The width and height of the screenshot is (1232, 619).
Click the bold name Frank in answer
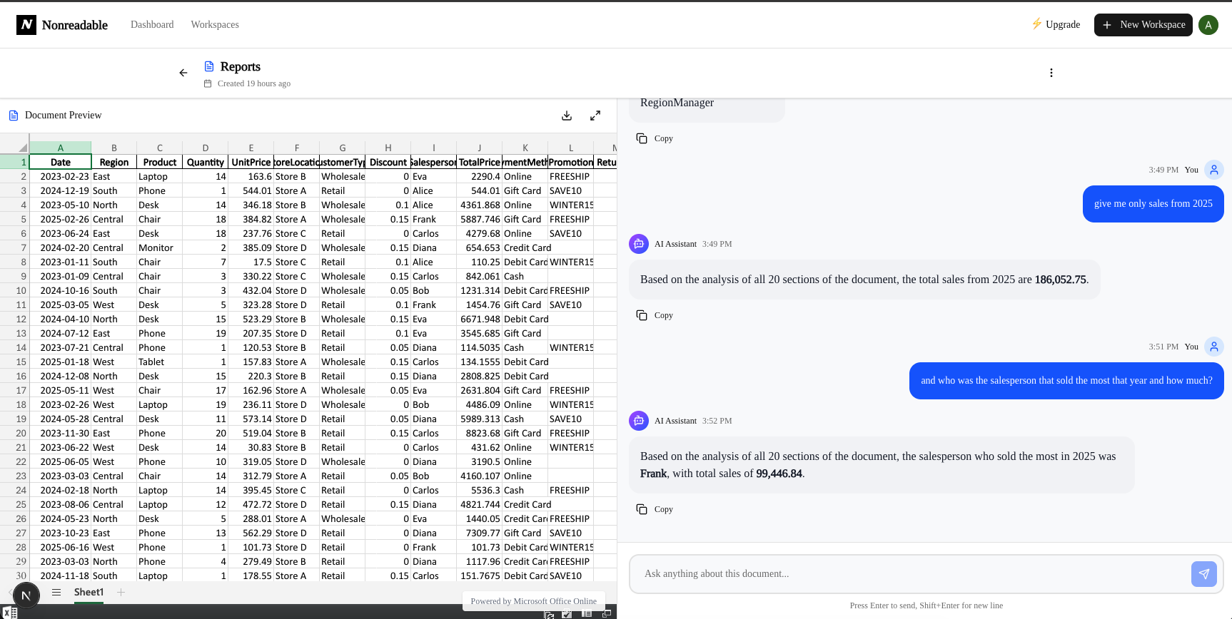653,474
